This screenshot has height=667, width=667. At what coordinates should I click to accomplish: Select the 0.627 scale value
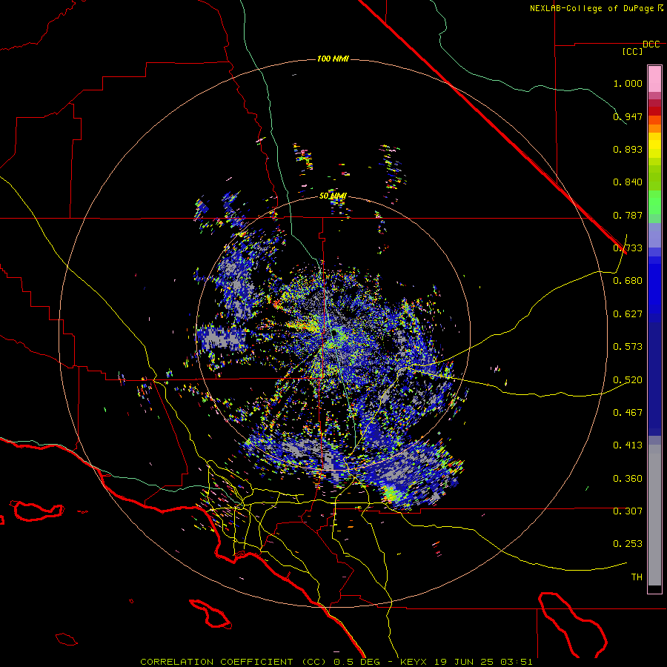(628, 314)
